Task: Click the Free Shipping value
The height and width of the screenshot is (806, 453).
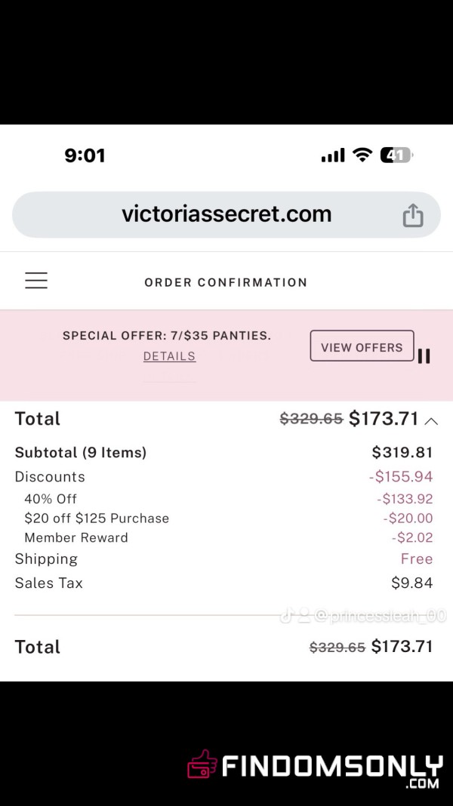Action: (x=417, y=558)
